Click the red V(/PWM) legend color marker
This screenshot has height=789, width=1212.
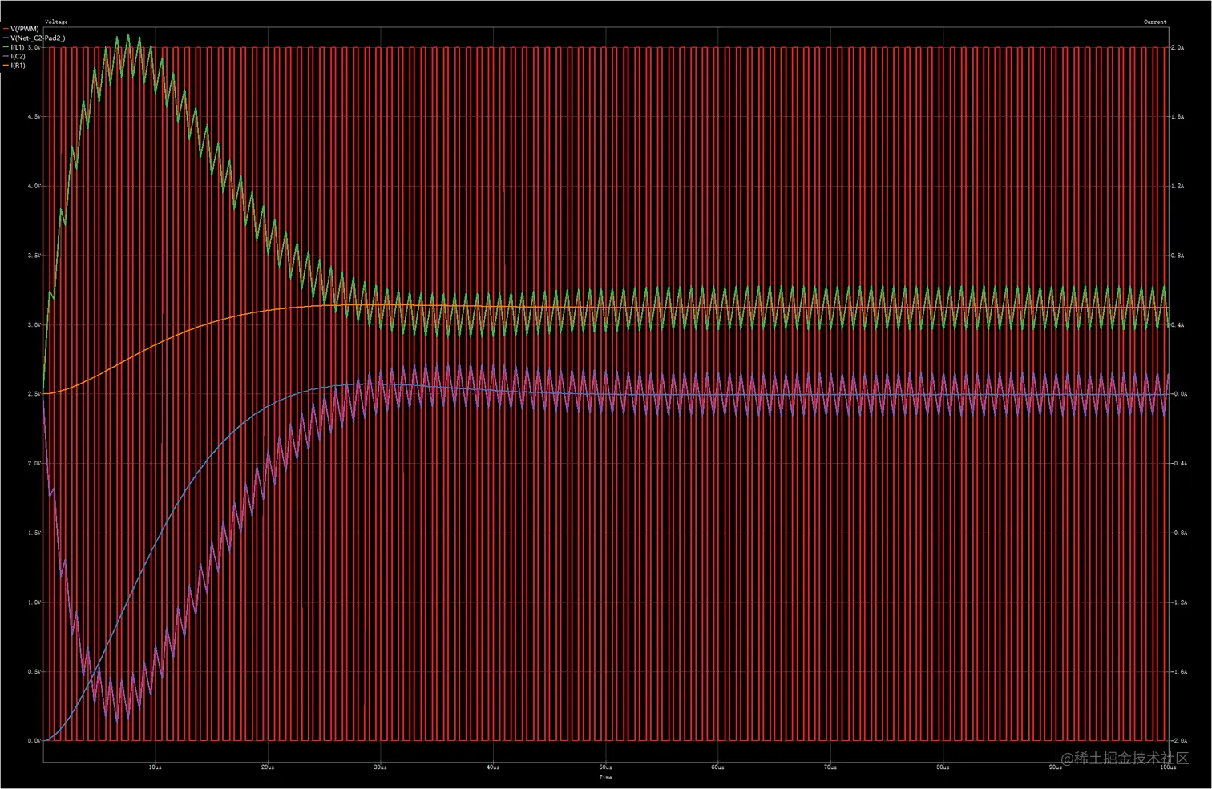pyautogui.click(x=6, y=29)
